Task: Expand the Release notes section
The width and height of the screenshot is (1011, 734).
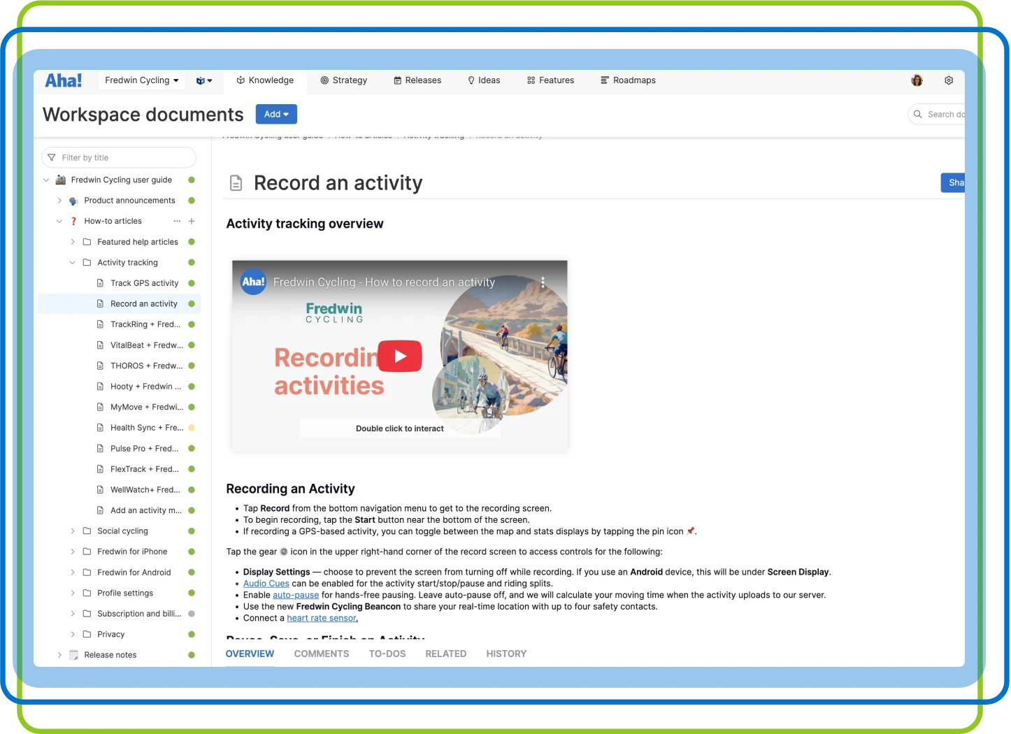Action: click(59, 655)
